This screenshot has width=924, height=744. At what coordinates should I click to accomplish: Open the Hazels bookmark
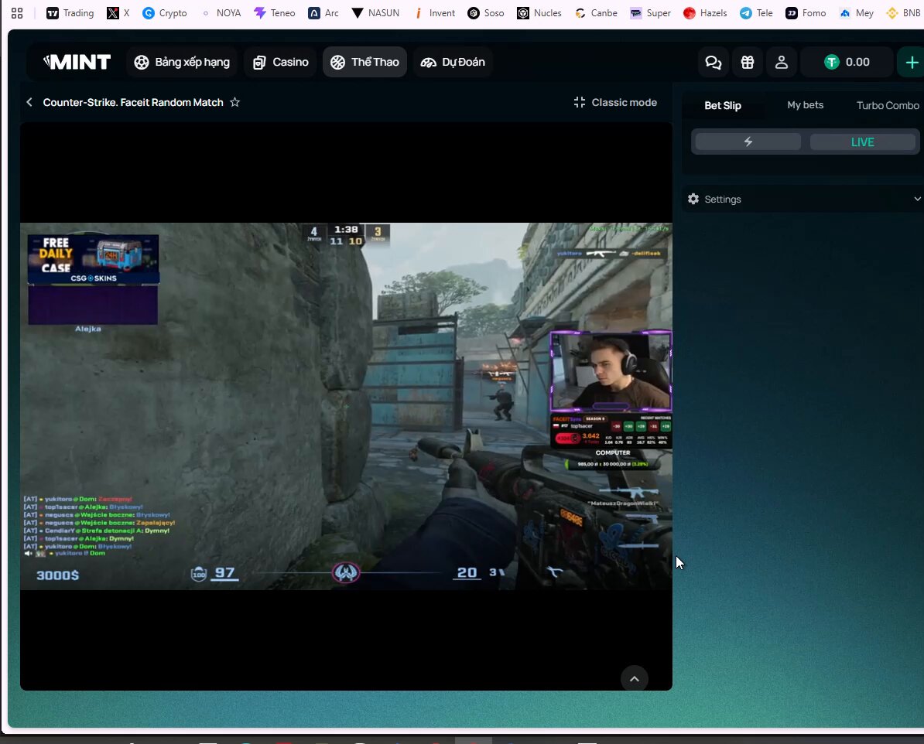(x=705, y=13)
